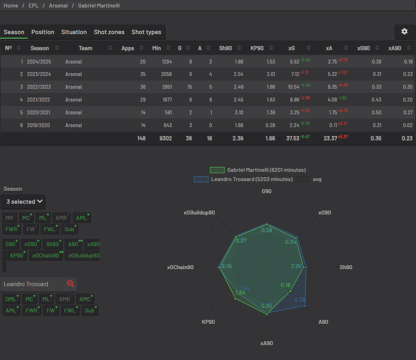Switch to the Shot types tab

click(146, 32)
